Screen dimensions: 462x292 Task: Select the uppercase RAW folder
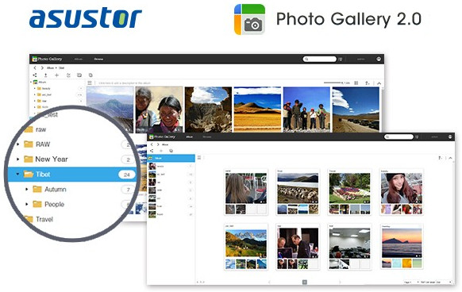43,144
